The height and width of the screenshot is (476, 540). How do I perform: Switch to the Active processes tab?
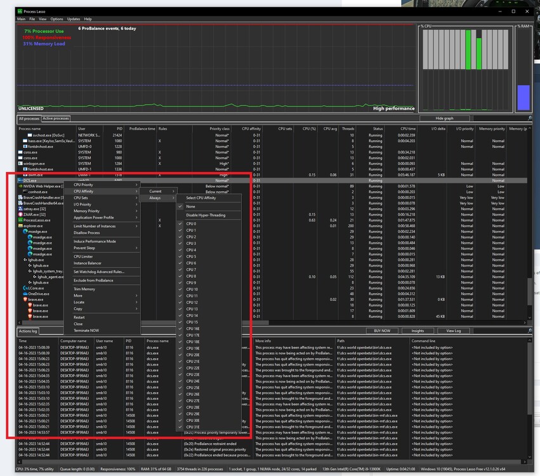(x=56, y=119)
